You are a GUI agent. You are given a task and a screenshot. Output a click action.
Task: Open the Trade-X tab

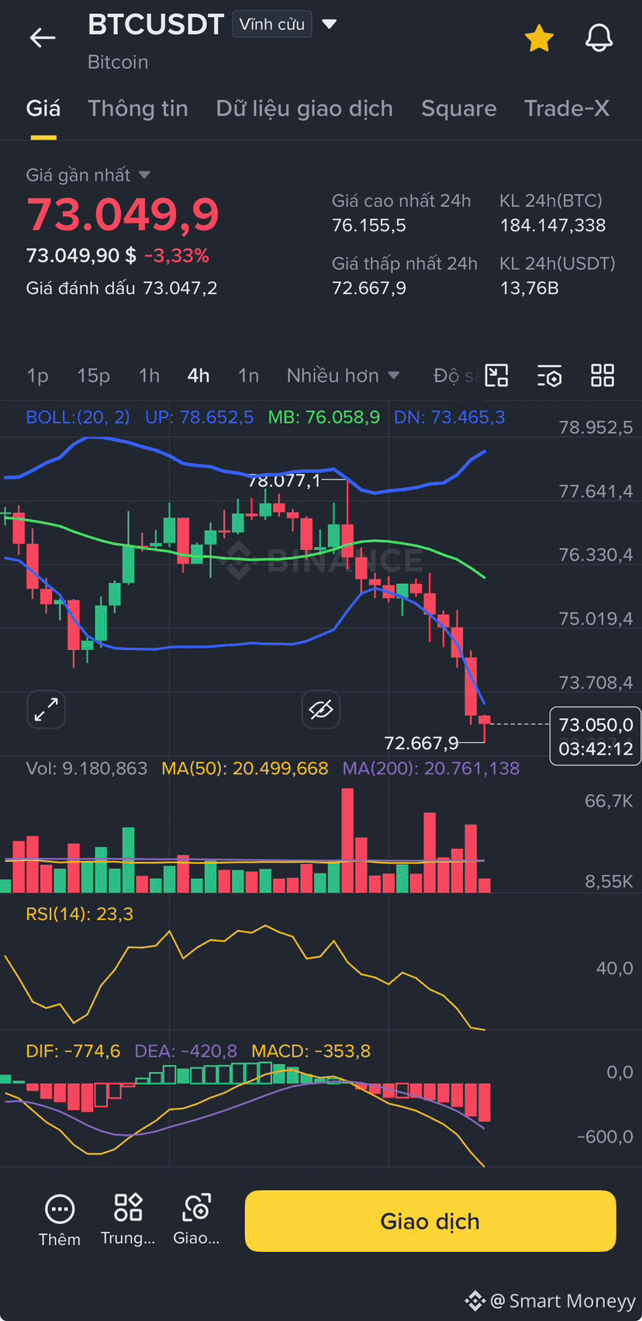[567, 109]
